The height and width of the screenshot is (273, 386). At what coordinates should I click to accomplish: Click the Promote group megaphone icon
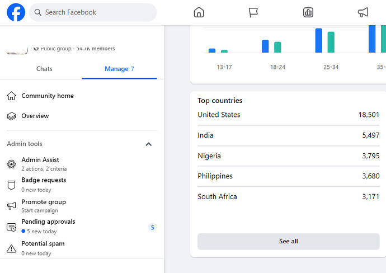11,206
